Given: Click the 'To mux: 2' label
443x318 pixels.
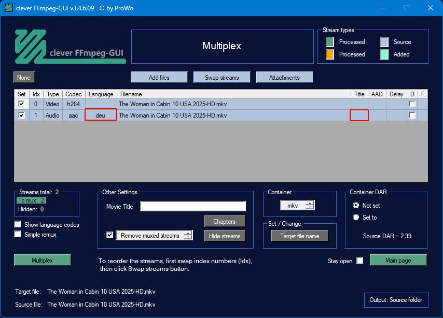Looking at the screenshot, I should 31,200.
